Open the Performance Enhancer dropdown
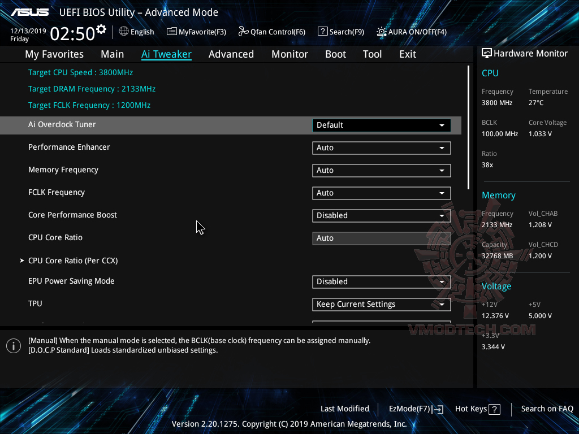Viewport: 579px width, 434px height. (x=382, y=148)
